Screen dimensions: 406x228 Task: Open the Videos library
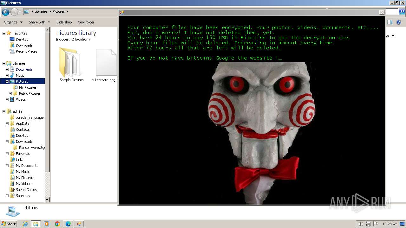[x=21, y=99]
